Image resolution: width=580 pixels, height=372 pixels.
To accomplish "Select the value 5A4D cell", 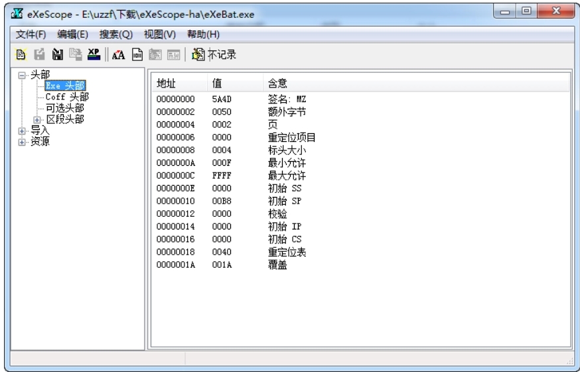I will click(x=222, y=99).
